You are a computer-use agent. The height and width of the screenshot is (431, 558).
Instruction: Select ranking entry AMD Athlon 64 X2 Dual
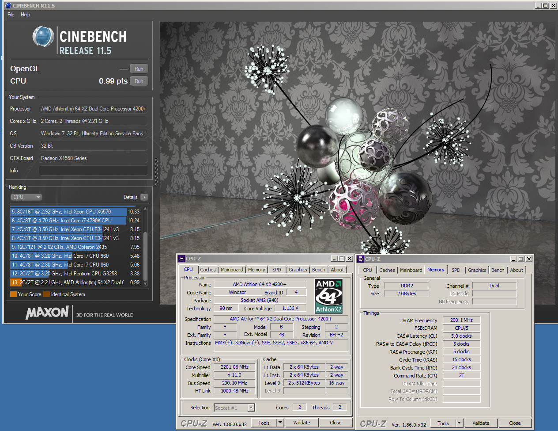click(75, 282)
